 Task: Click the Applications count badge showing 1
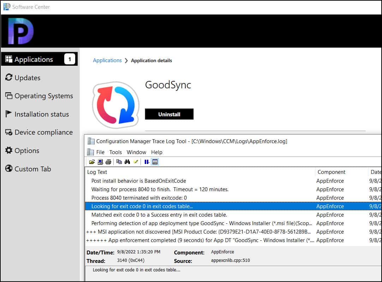[x=70, y=59]
